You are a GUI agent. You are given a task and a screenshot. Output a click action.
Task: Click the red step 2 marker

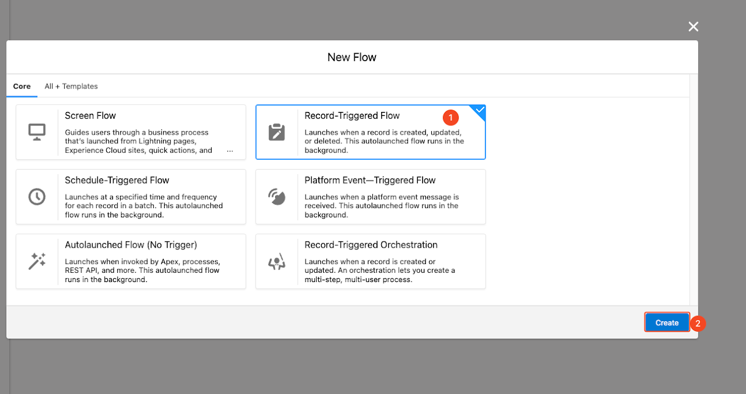pos(698,323)
